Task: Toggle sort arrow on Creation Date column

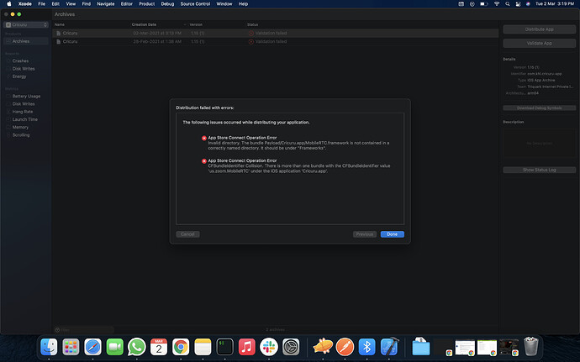Action: click(185, 24)
